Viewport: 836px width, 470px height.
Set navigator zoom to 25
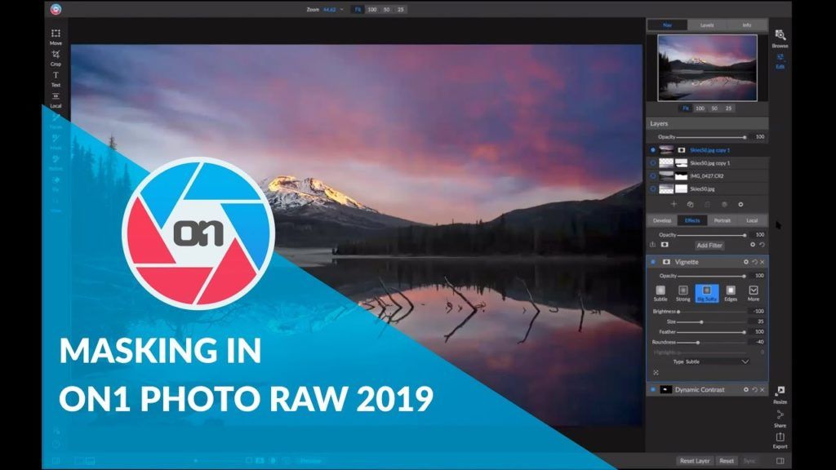click(x=728, y=109)
